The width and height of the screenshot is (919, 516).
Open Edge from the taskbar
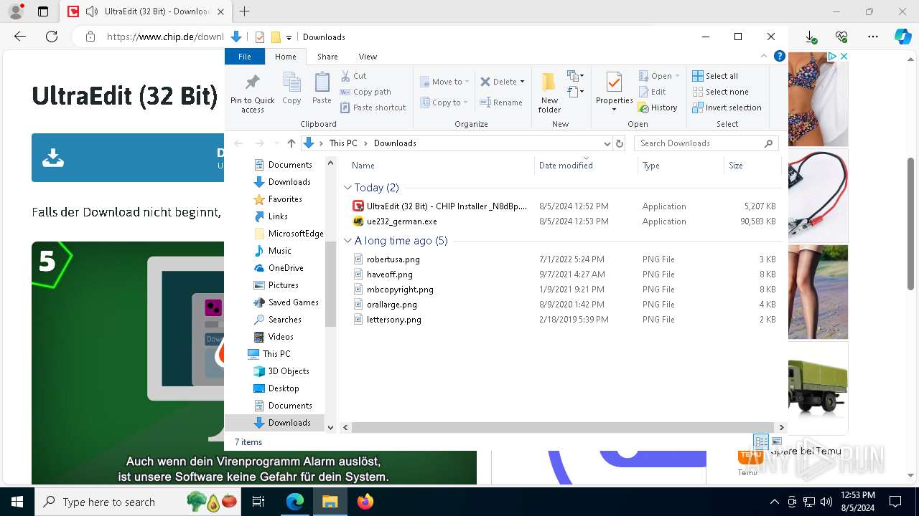tap(295, 502)
